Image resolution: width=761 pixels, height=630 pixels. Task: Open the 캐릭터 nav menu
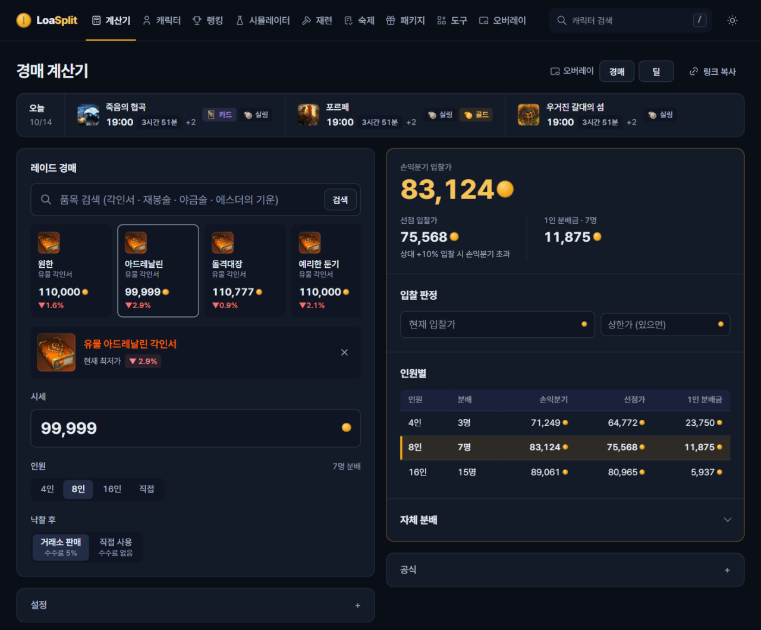[162, 20]
